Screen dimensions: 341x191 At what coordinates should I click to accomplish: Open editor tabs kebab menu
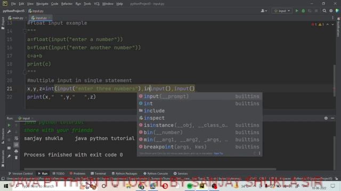332,18
